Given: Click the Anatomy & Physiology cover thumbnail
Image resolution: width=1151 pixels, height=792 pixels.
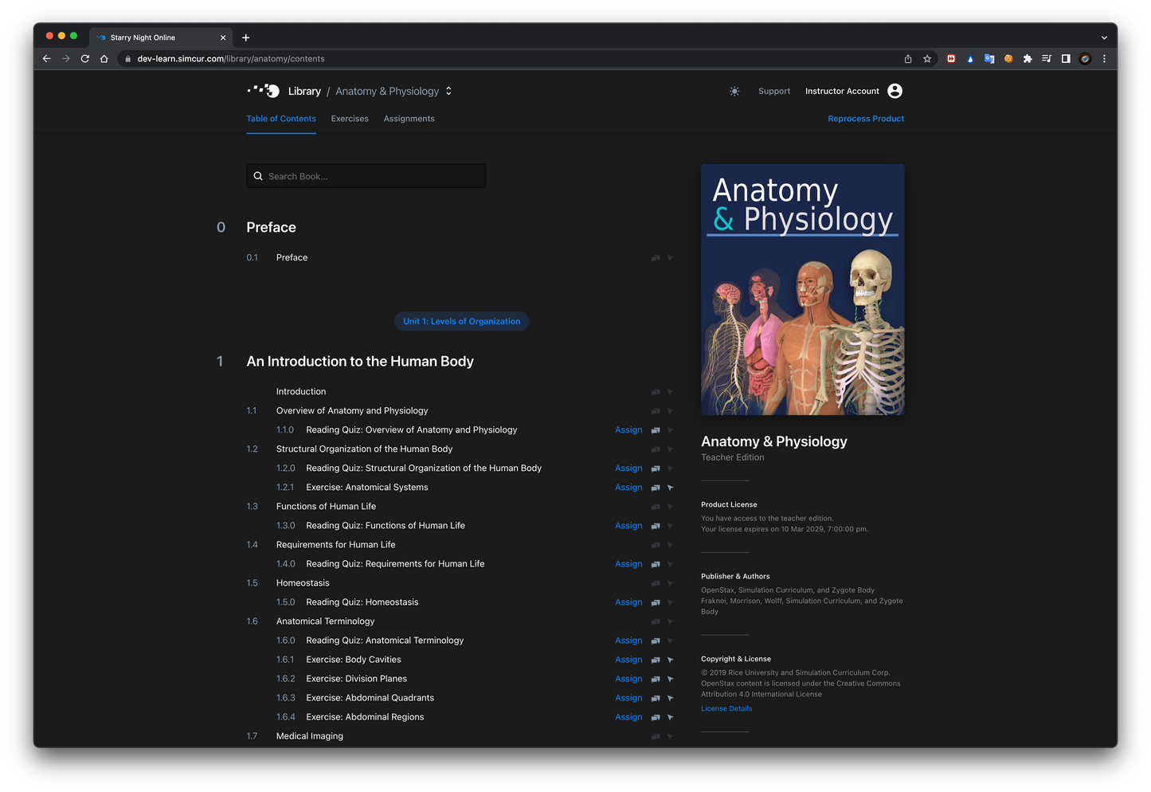Looking at the screenshot, I should [x=802, y=289].
